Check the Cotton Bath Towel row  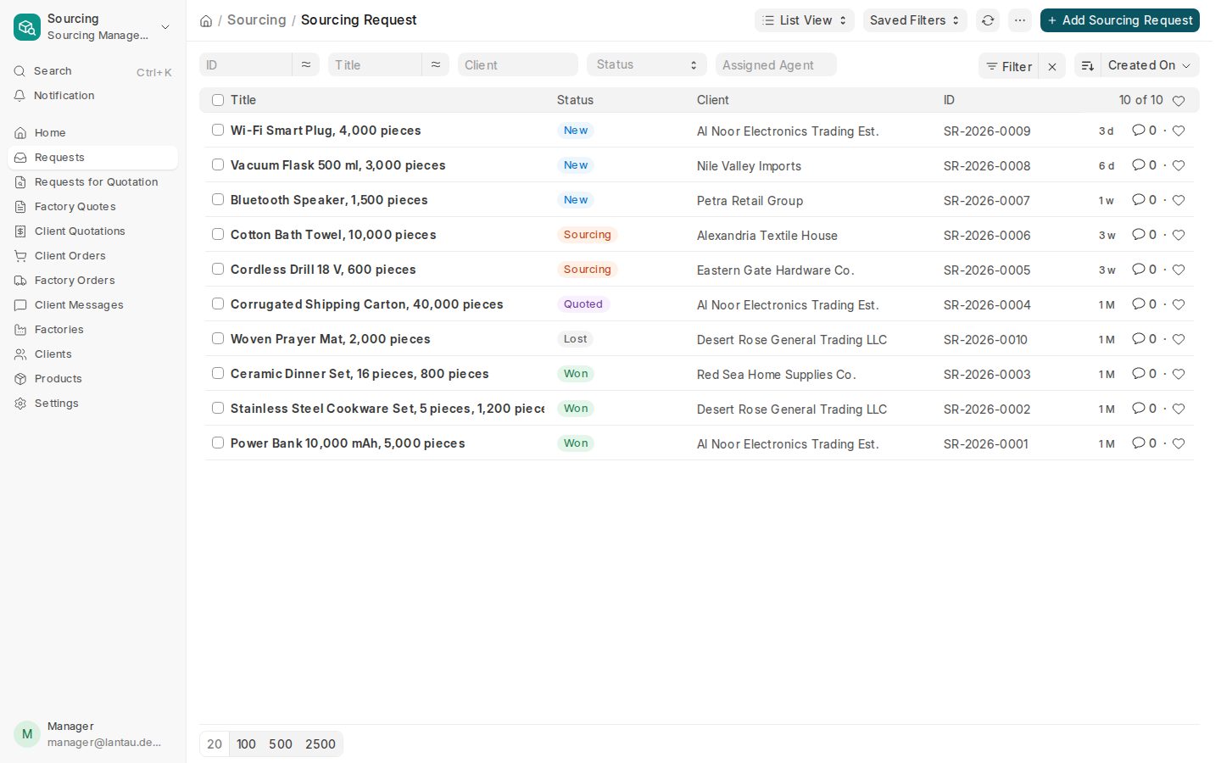pos(218,234)
